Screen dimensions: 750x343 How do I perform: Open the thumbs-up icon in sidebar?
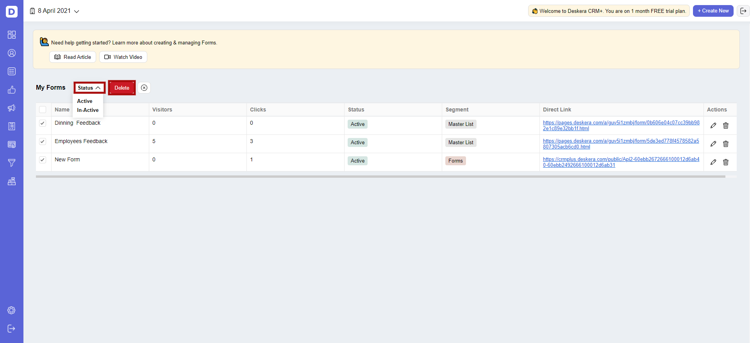(x=12, y=90)
